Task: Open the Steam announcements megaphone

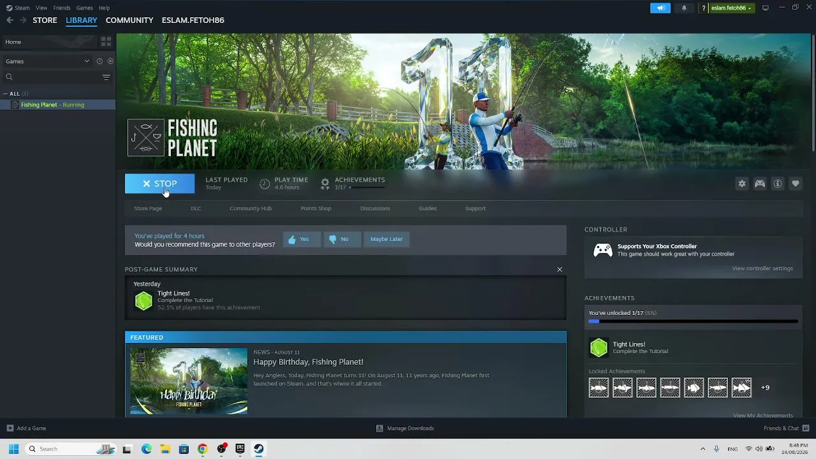Action: pos(660,8)
